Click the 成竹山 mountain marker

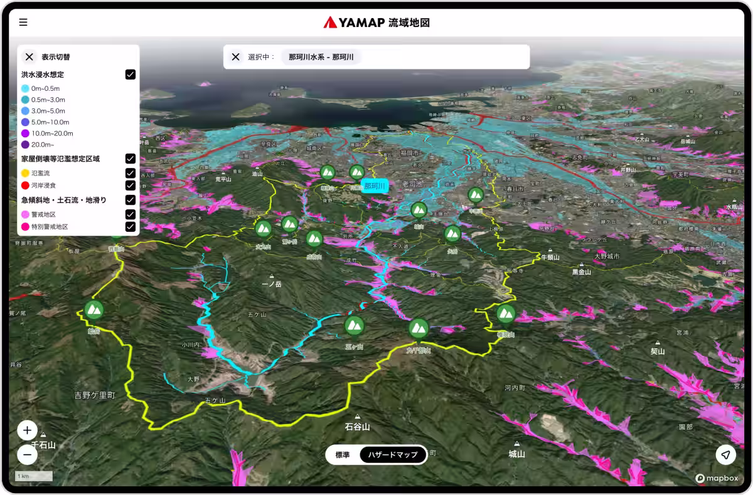click(314, 238)
